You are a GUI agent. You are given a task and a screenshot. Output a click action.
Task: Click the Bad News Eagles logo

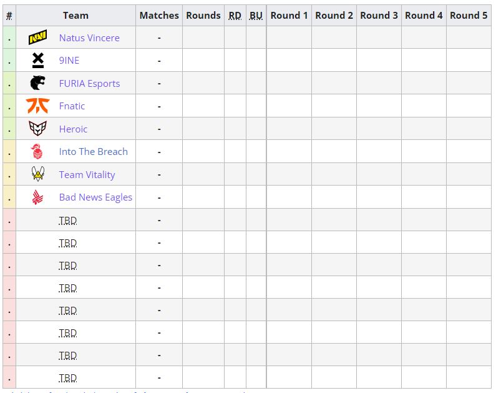pyautogui.click(x=37, y=197)
